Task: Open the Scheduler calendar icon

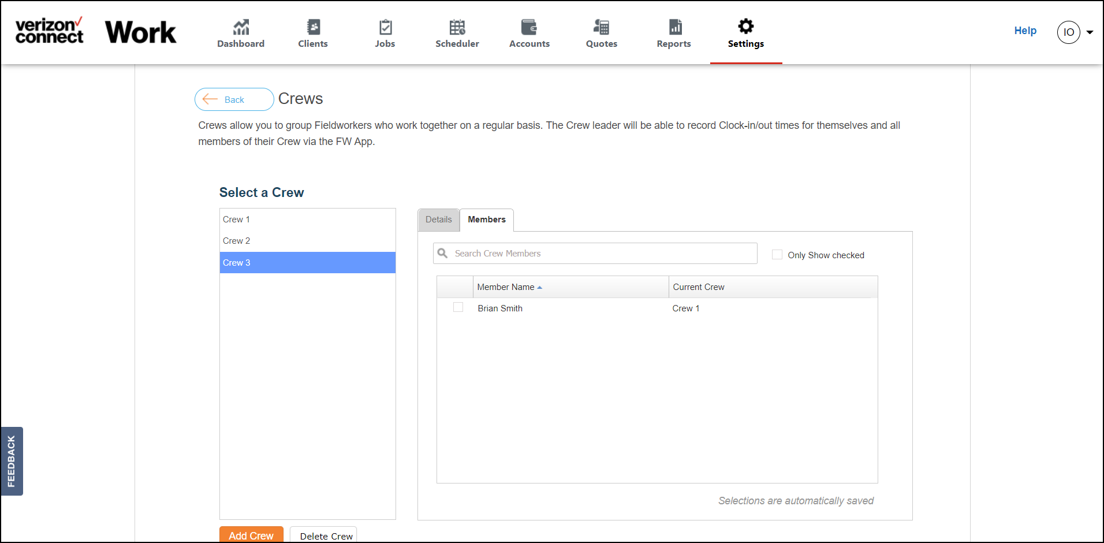Action: tap(457, 27)
